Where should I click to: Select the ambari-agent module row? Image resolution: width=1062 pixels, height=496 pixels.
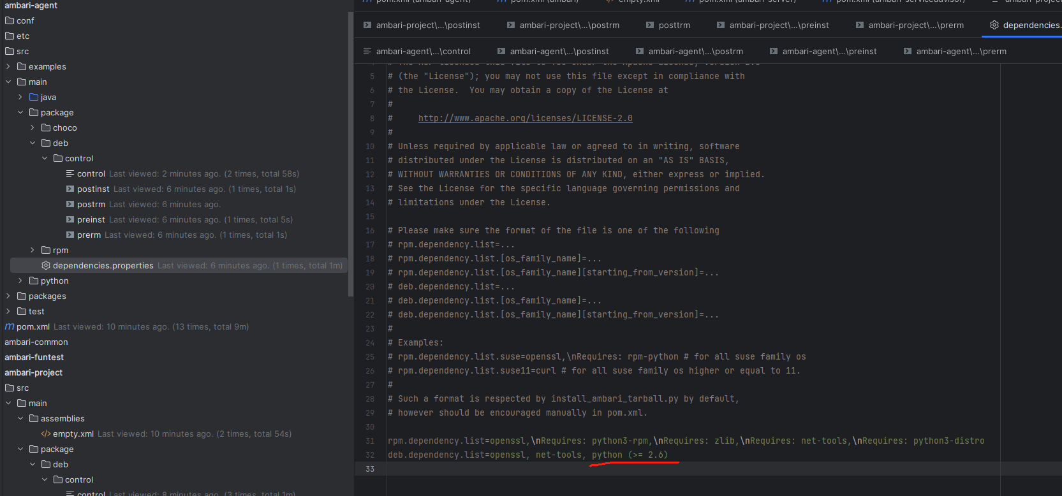pyautogui.click(x=31, y=5)
